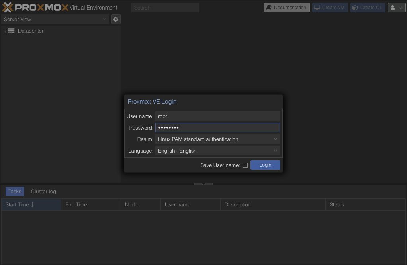Click the Datacenter server icon in tree
The height and width of the screenshot is (265, 407).
[x=11, y=31]
